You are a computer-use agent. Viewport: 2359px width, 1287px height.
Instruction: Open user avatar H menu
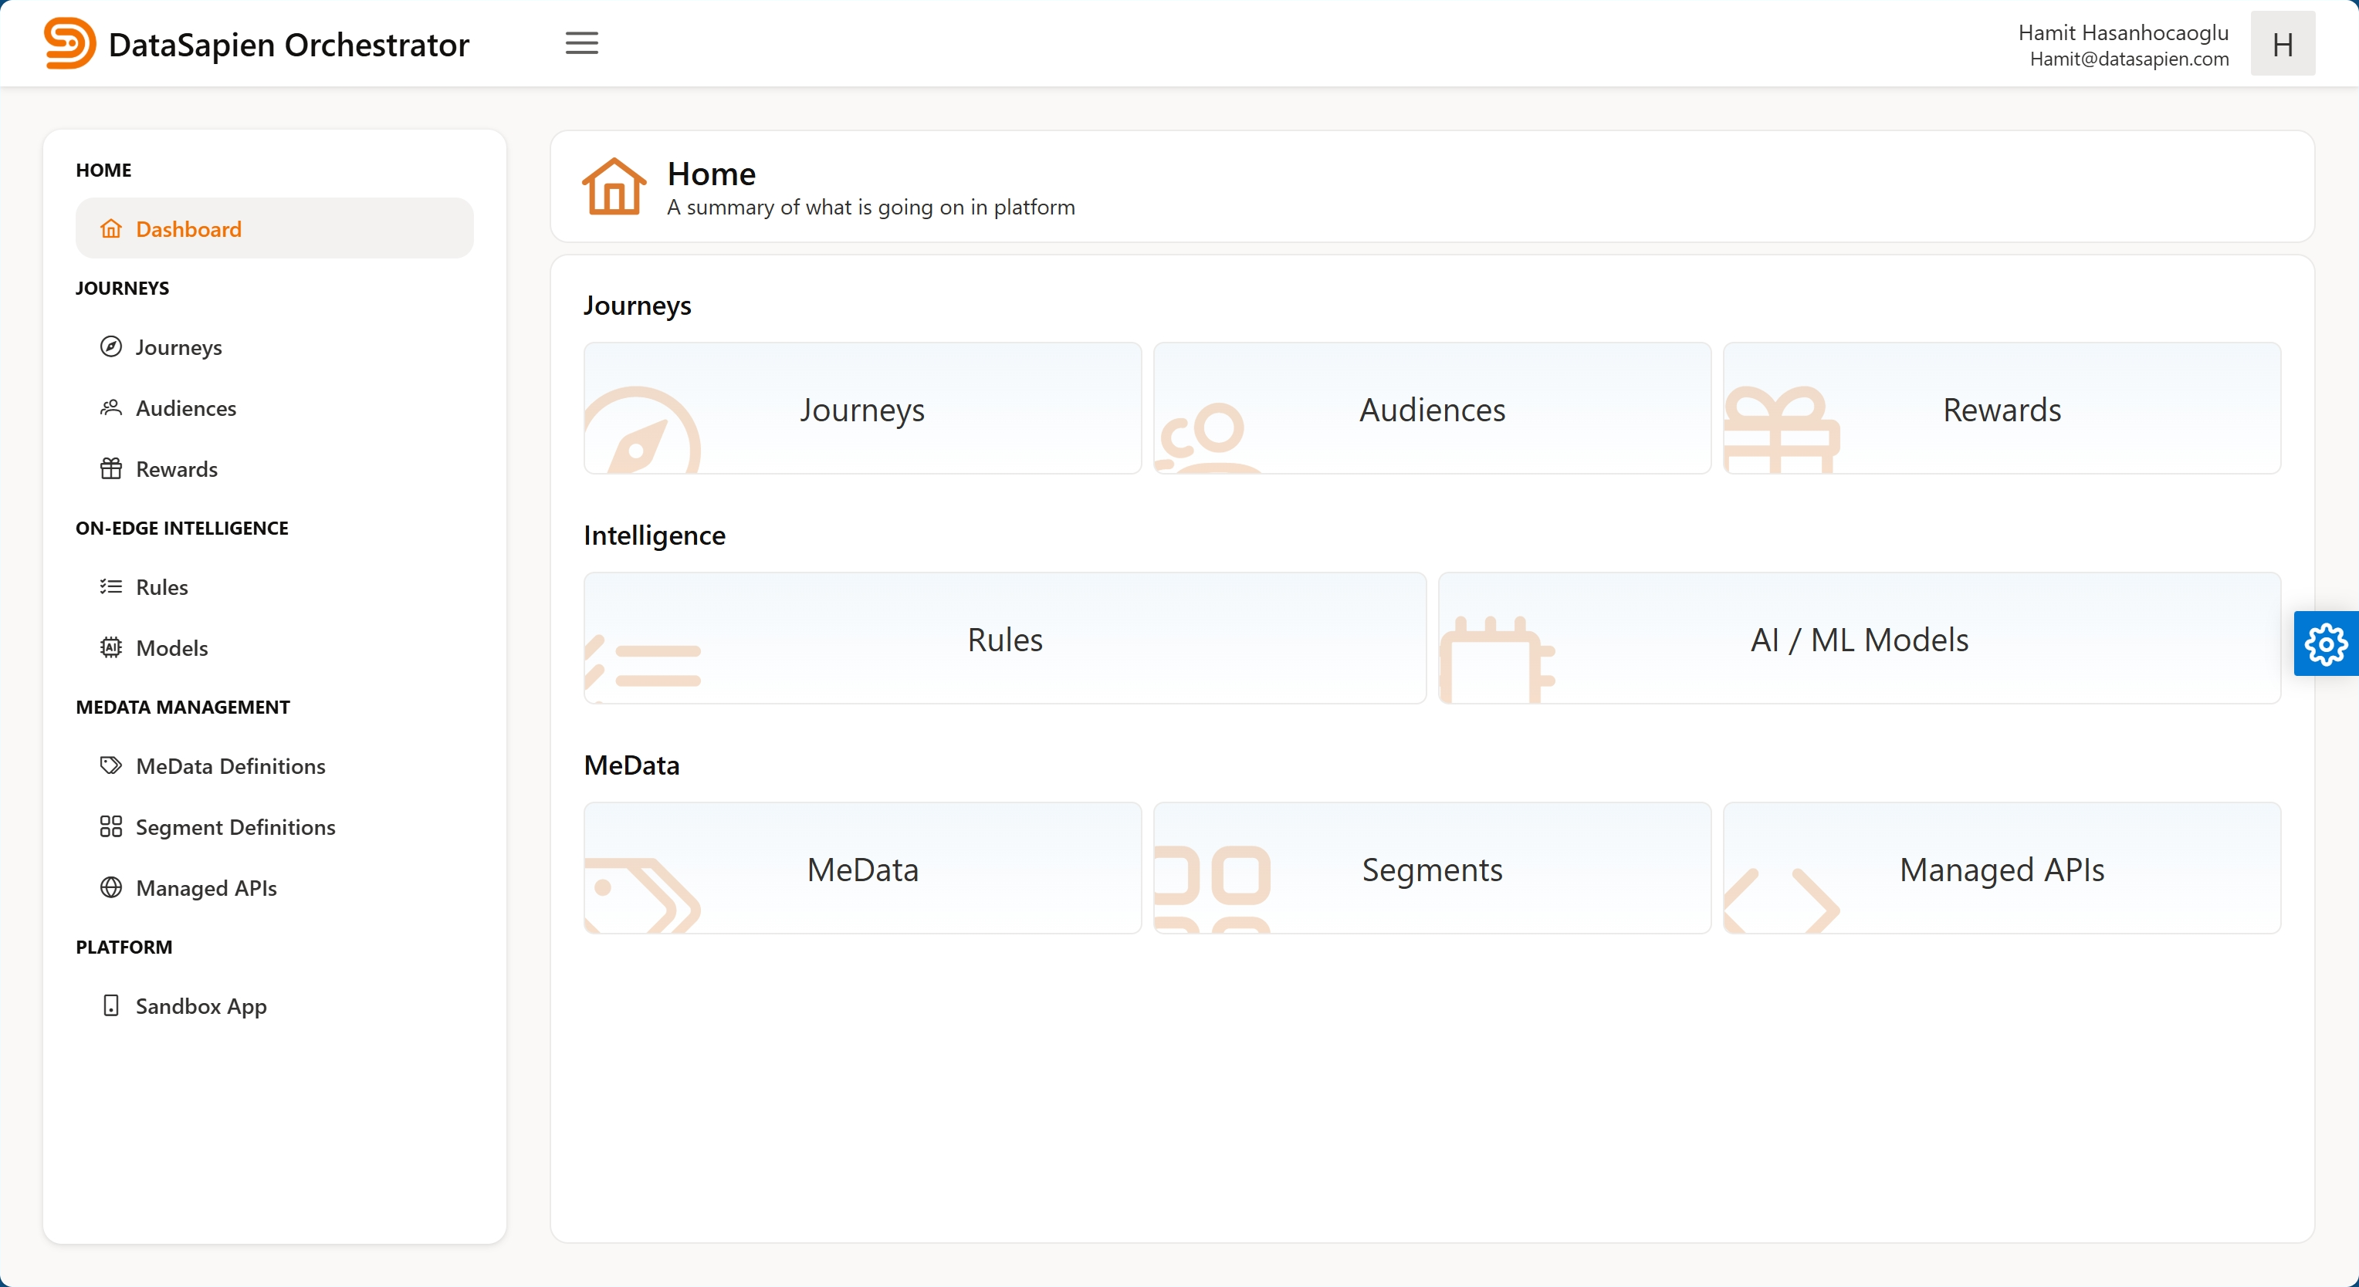click(x=2282, y=44)
